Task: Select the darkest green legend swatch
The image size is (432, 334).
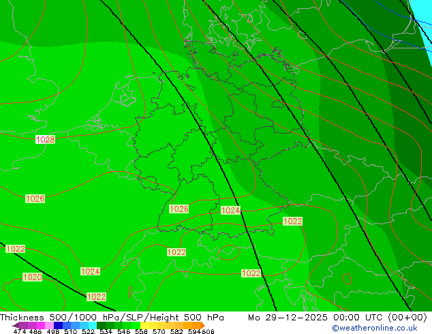Action: coord(101,325)
